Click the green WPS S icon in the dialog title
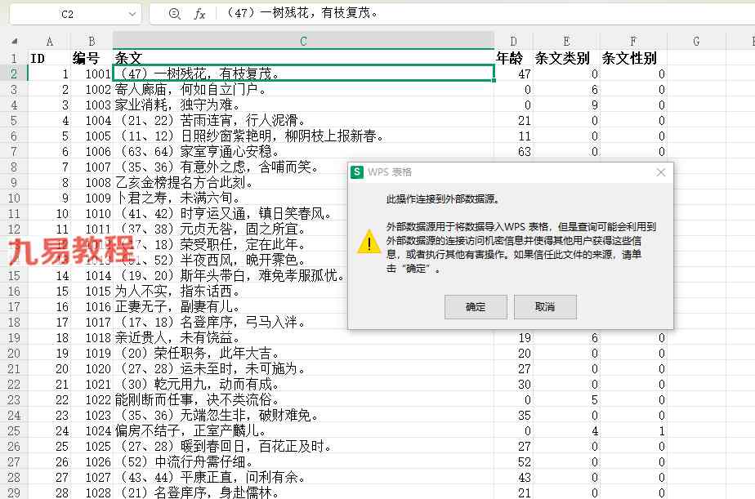This screenshot has height=499, width=755. (357, 172)
